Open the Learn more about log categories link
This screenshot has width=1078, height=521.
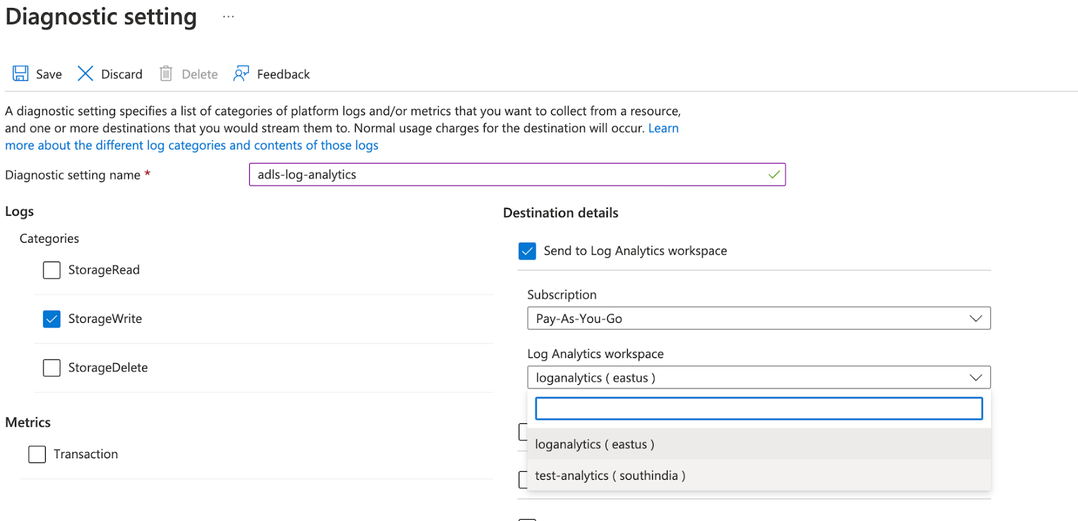point(191,146)
